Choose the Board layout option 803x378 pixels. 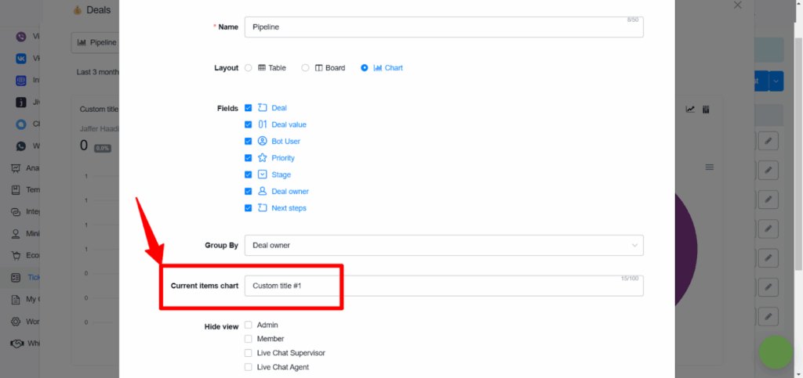point(306,68)
